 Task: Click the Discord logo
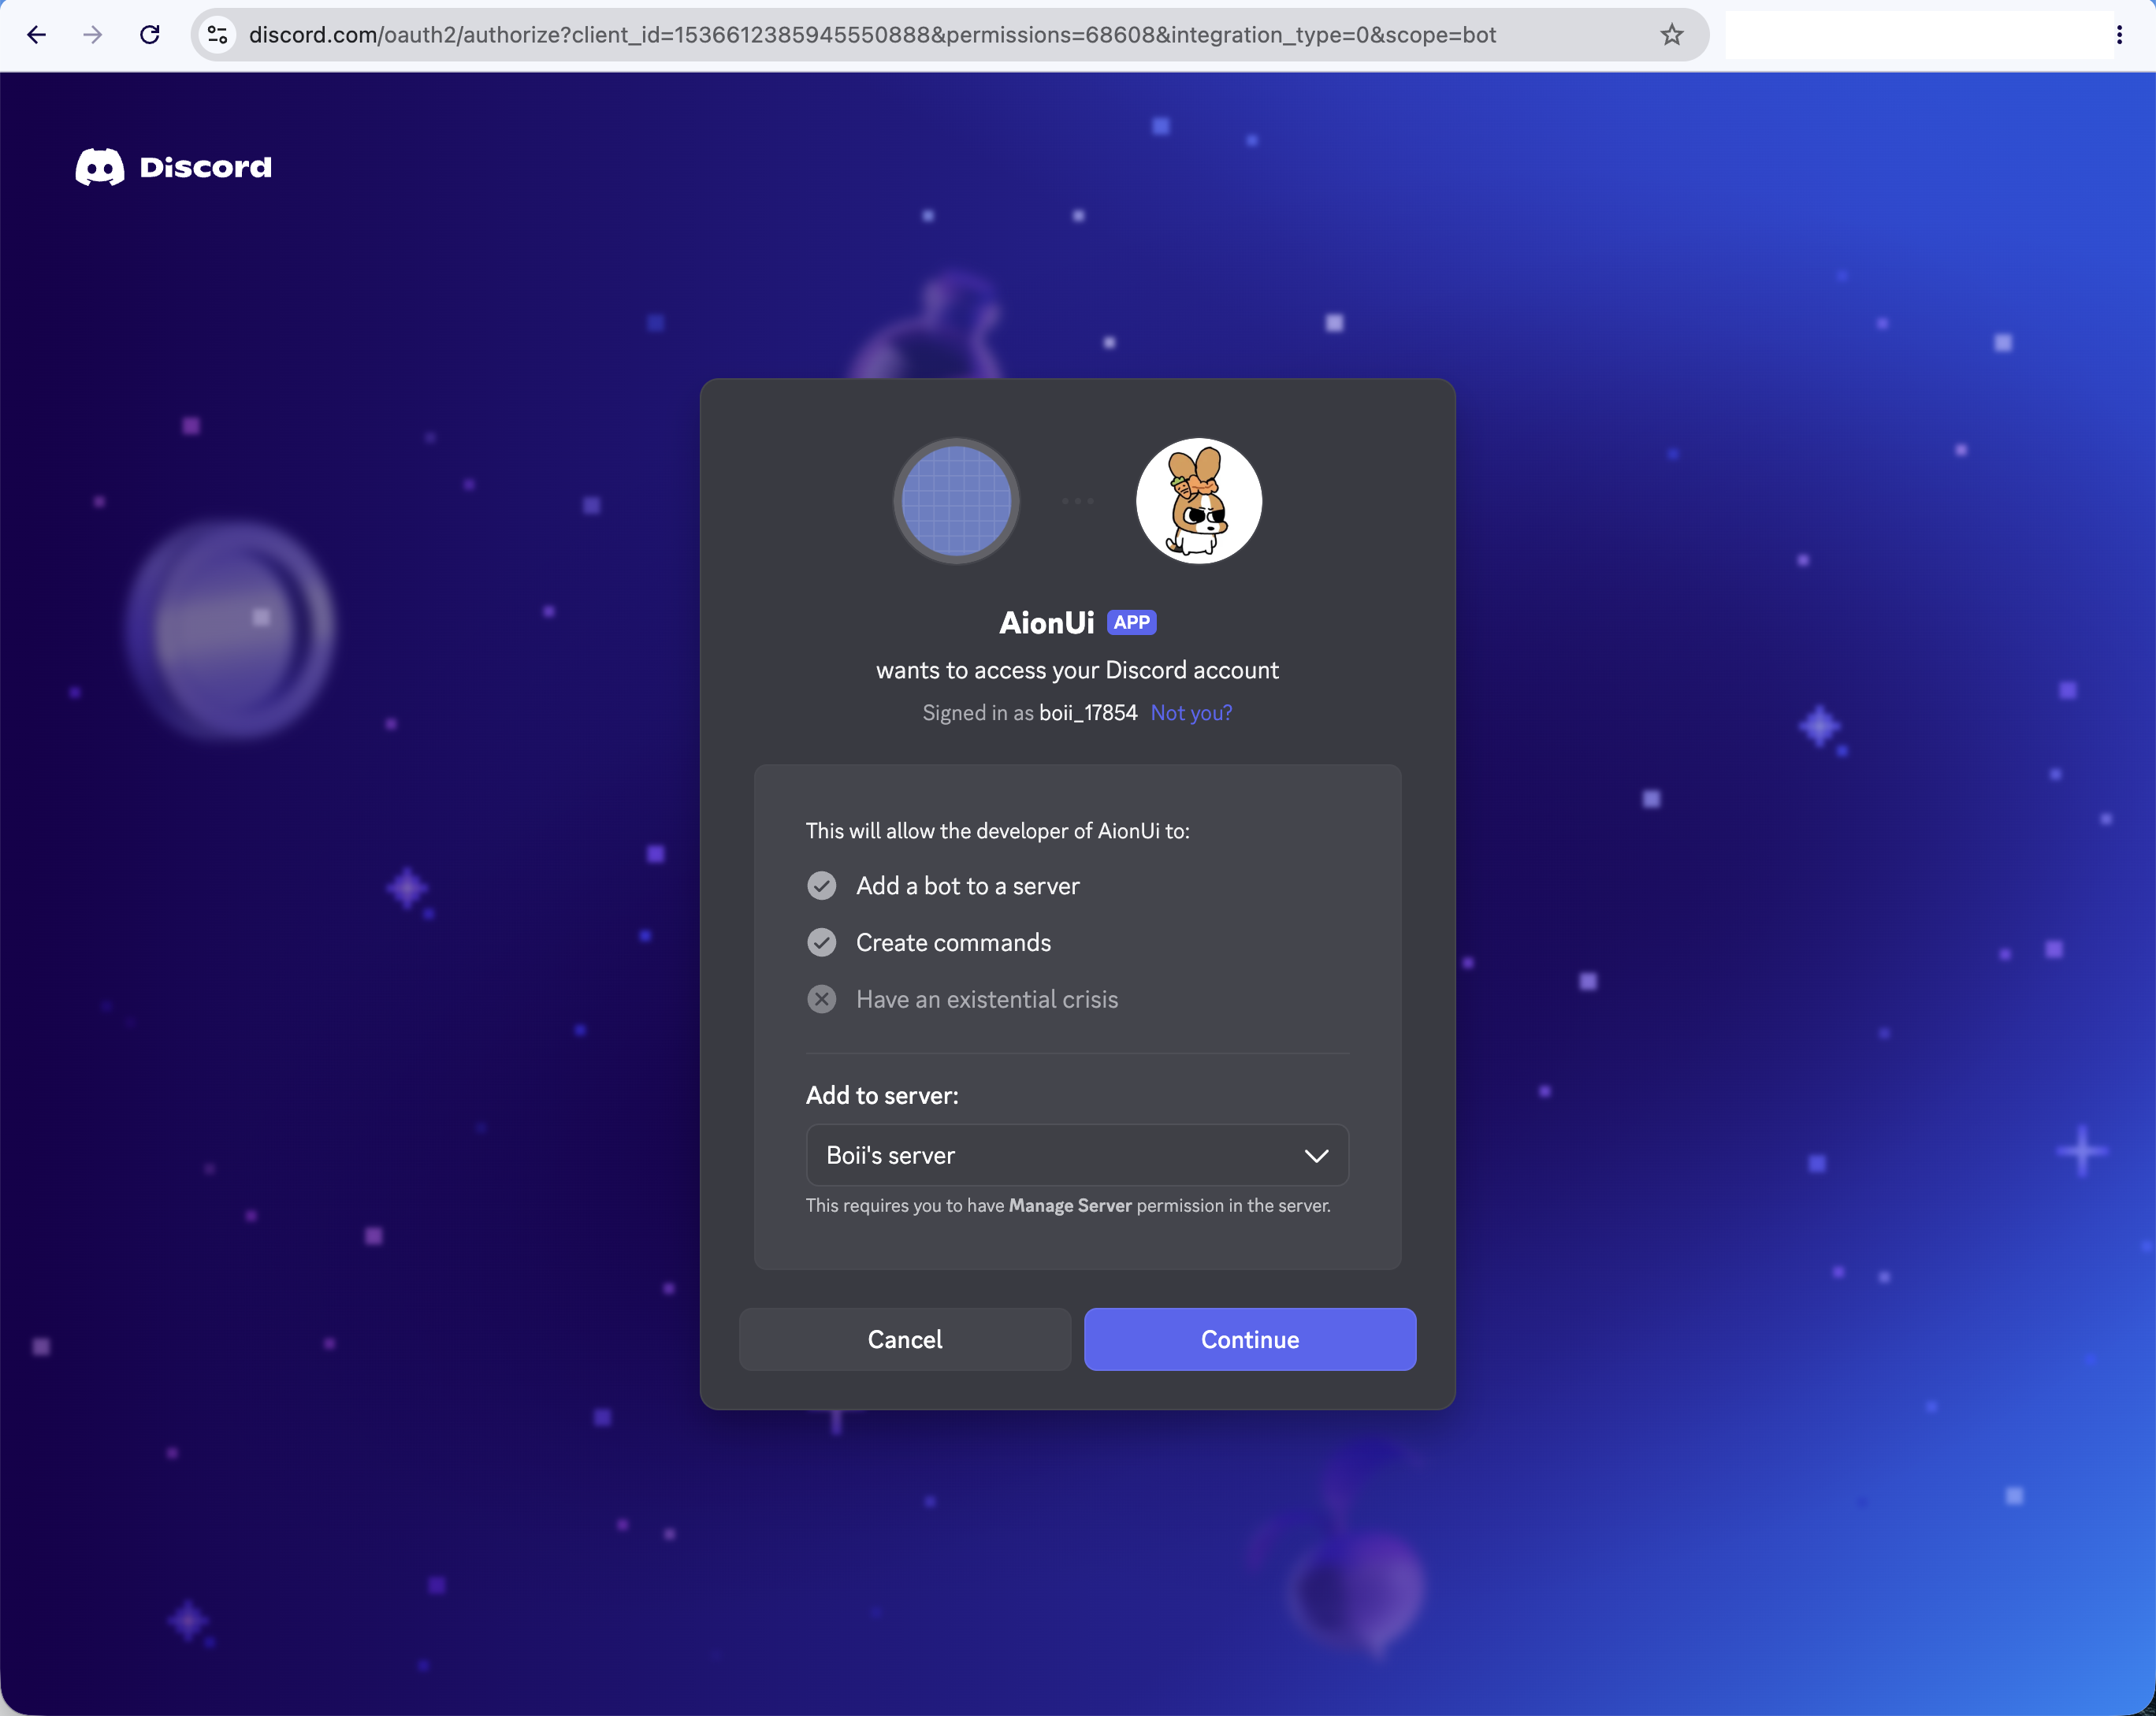[x=174, y=167]
